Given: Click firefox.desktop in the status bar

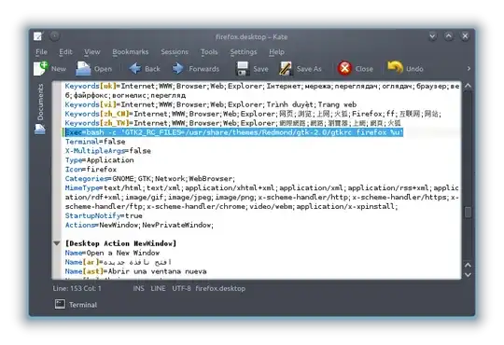Looking at the screenshot, I should (220, 288).
